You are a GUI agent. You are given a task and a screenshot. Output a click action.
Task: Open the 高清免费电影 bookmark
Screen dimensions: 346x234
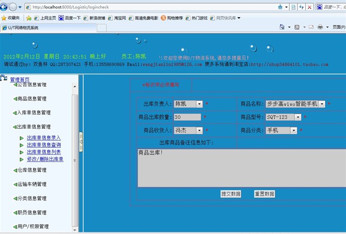[144, 18]
